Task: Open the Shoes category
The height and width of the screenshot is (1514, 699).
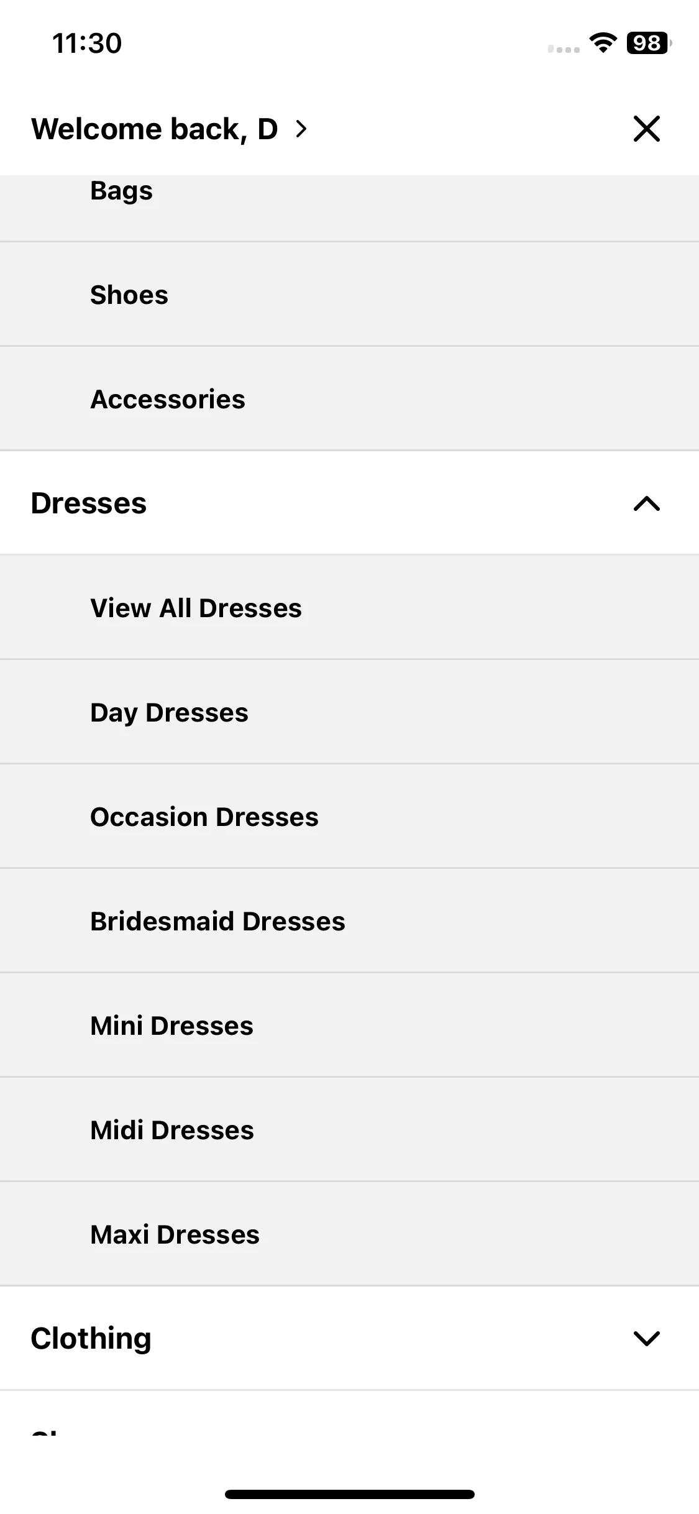Action: (349, 295)
